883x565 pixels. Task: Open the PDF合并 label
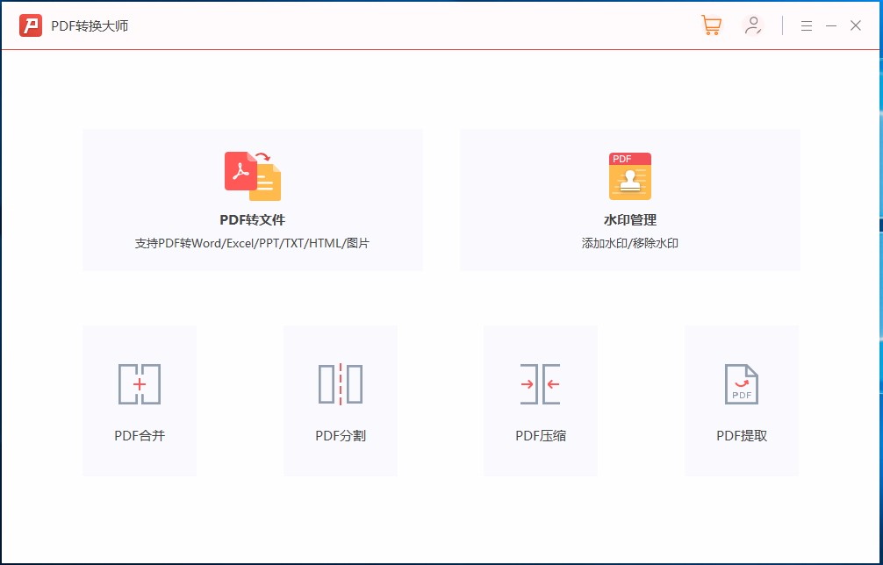click(x=140, y=435)
